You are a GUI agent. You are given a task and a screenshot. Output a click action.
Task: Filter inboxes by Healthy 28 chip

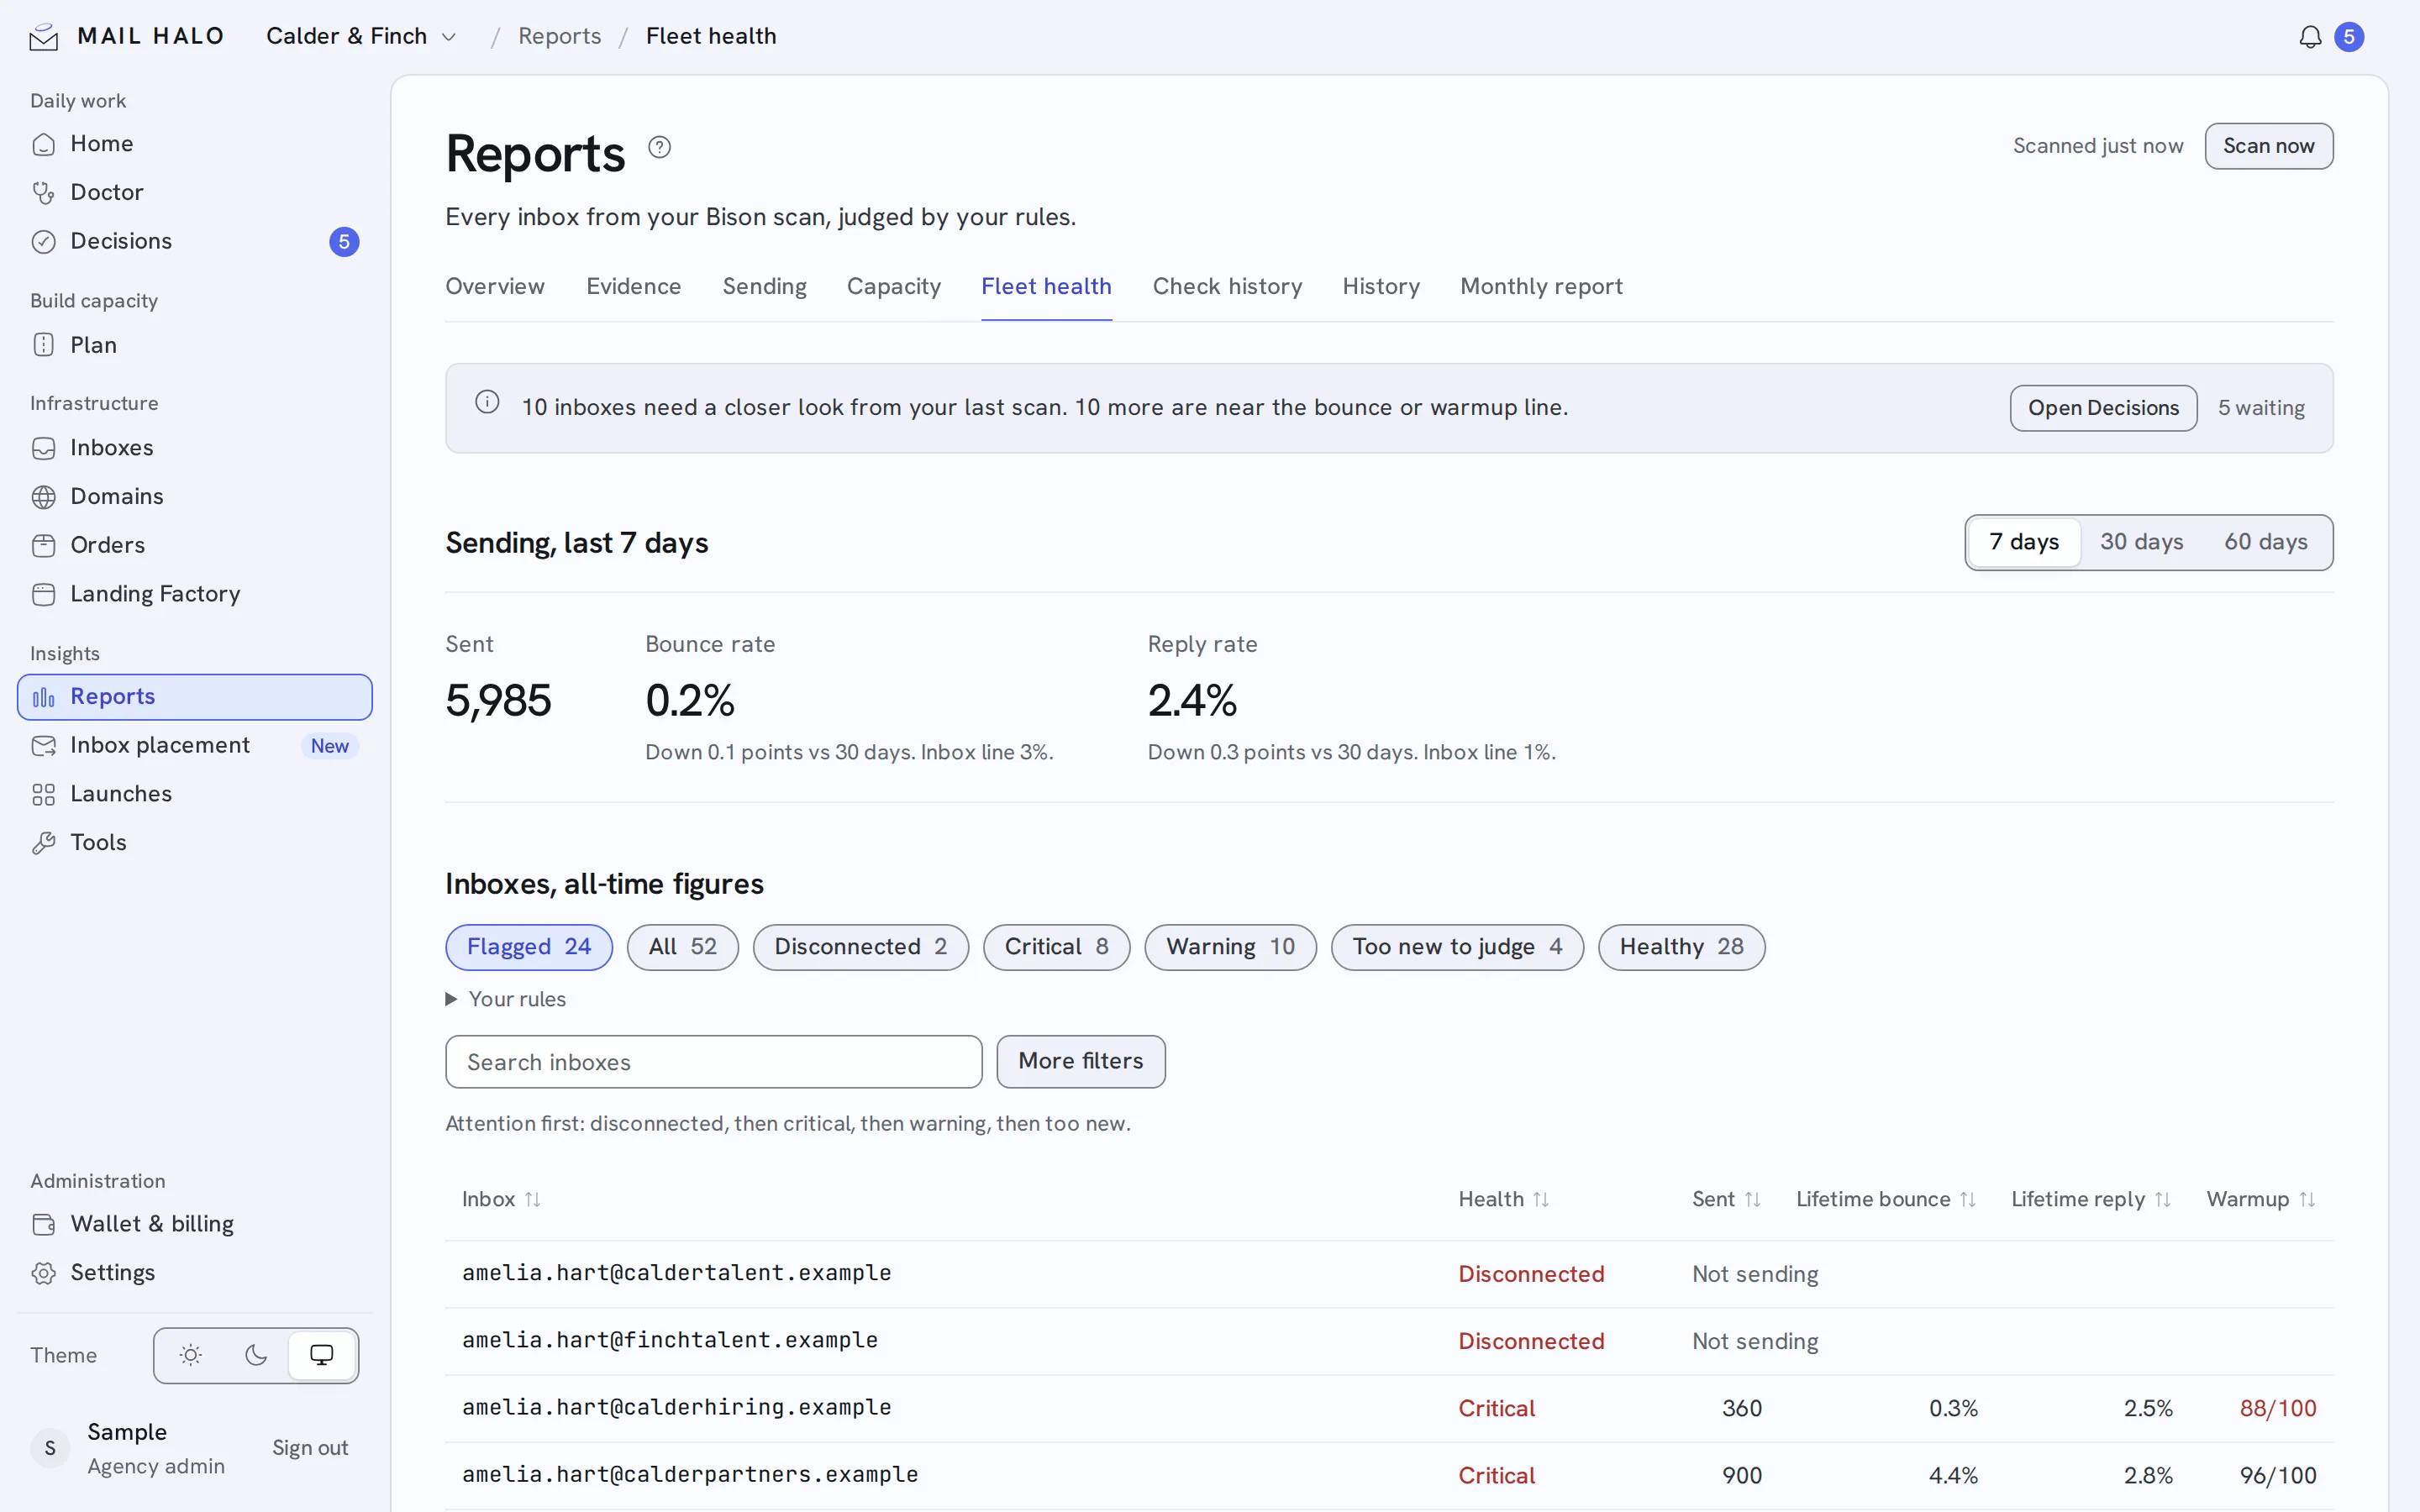click(1681, 947)
